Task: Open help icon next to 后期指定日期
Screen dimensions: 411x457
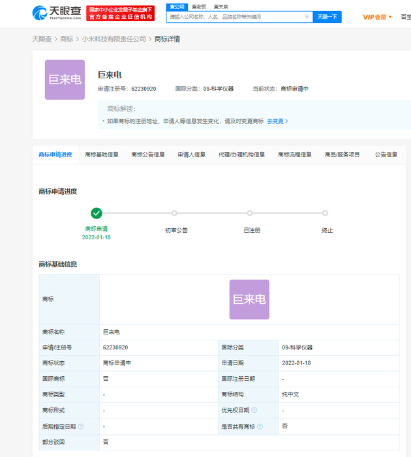Action: (x=81, y=426)
